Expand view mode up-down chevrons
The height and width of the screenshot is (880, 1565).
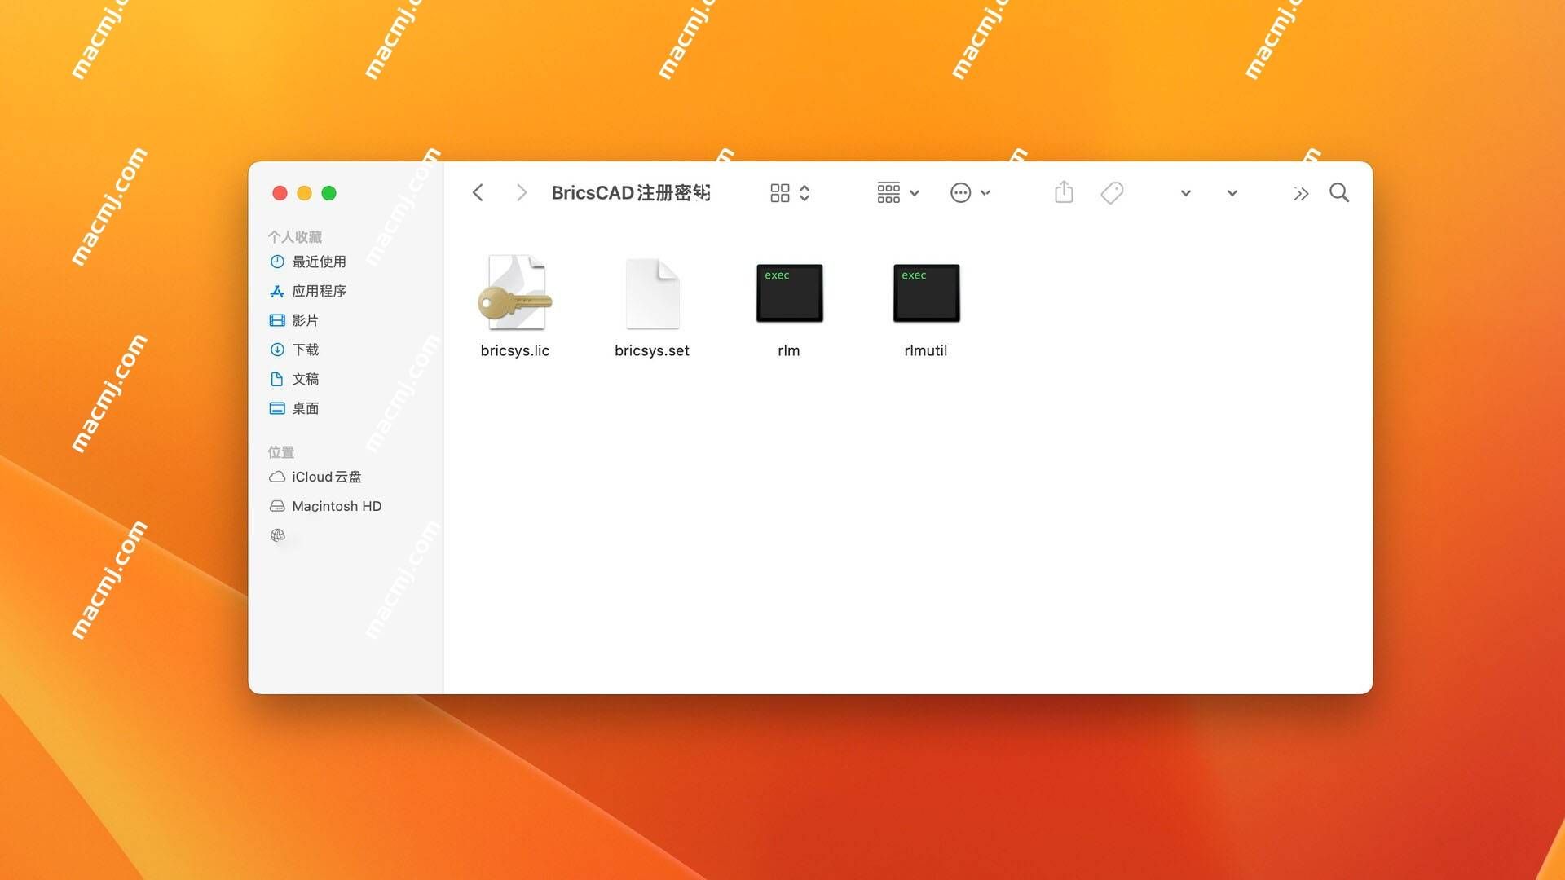pos(805,193)
